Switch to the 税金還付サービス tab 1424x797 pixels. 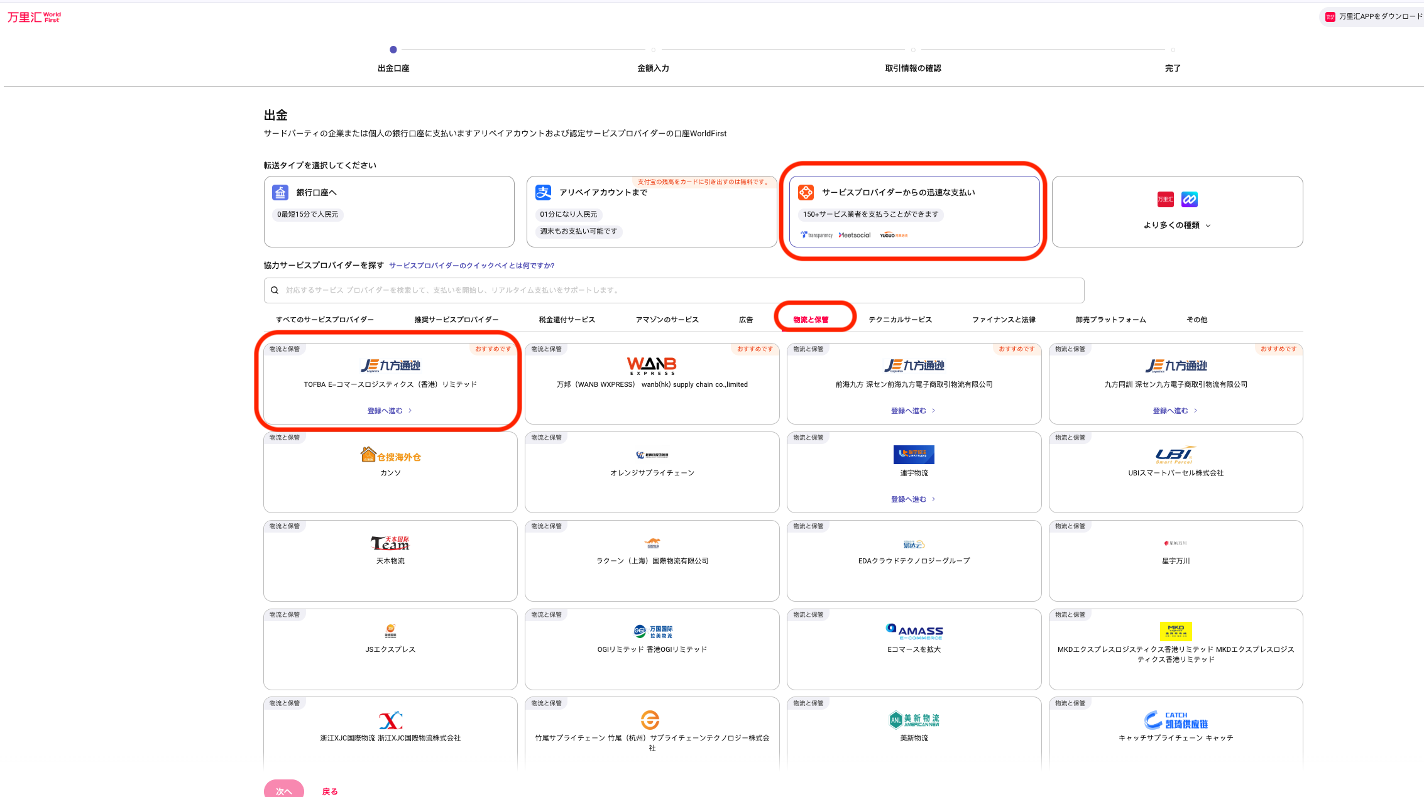[567, 320]
